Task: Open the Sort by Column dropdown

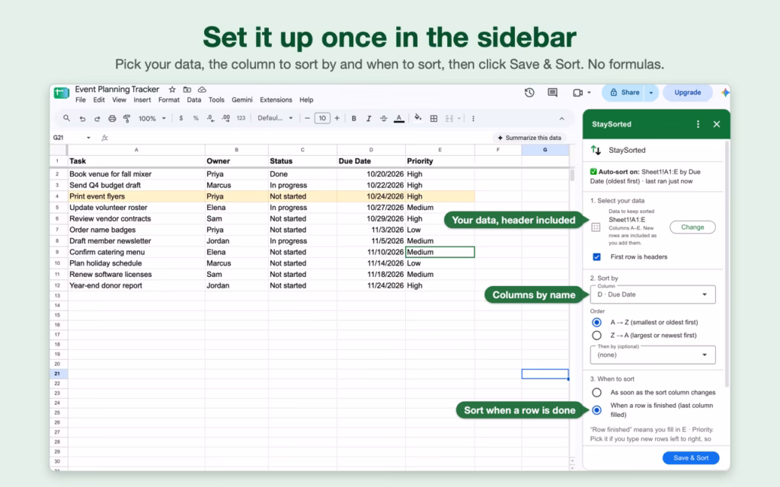Action: pos(653,294)
